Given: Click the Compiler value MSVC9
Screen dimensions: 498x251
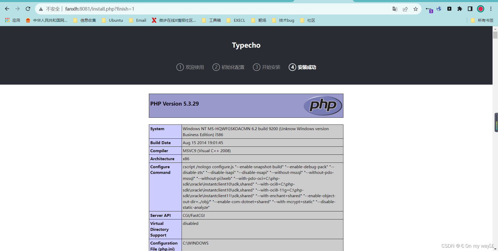Looking at the screenshot, I should (x=207, y=151).
